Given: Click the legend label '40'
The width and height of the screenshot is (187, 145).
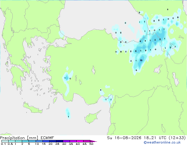Looking at the screenshot, I should tap(78, 144).
